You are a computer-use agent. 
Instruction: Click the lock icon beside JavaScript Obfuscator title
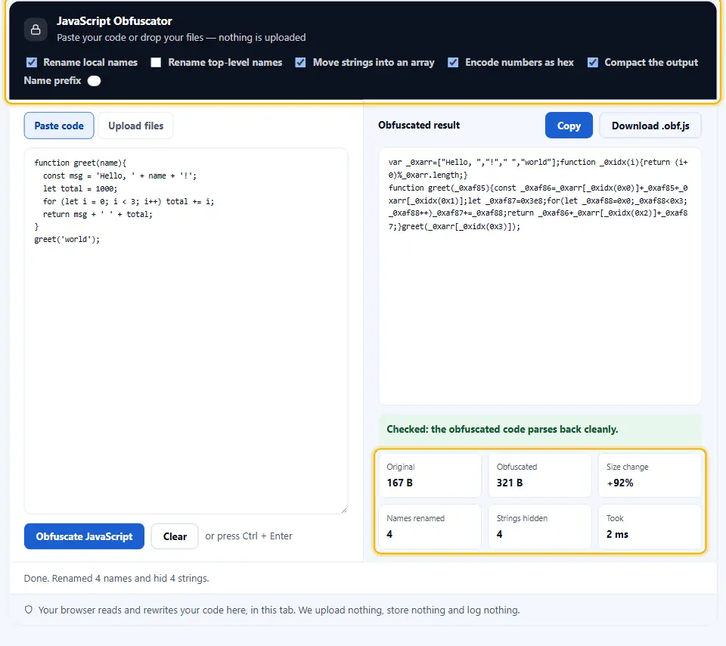coord(36,30)
